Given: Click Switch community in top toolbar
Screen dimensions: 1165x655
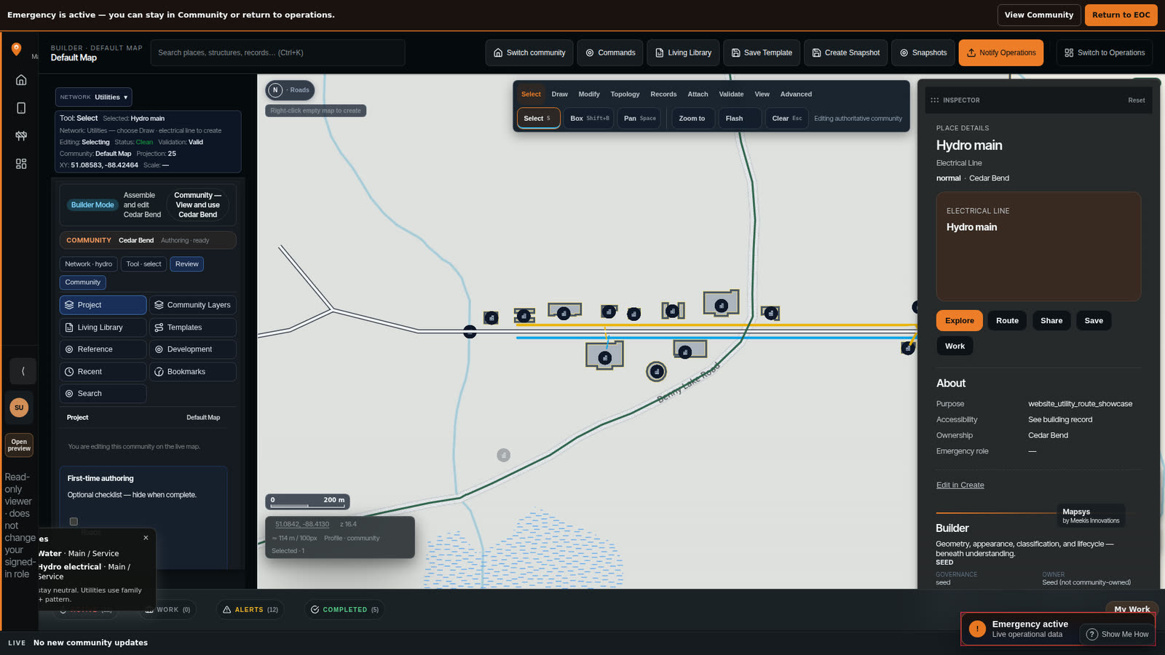Looking at the screenshot, I should point(529,52).
